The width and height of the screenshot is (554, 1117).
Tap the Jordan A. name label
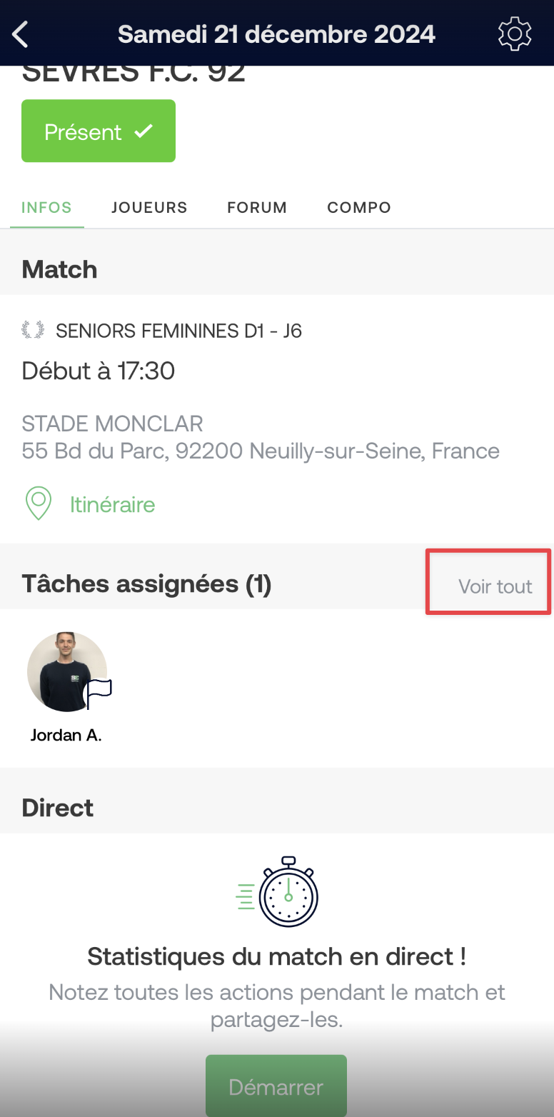(66, 735)
